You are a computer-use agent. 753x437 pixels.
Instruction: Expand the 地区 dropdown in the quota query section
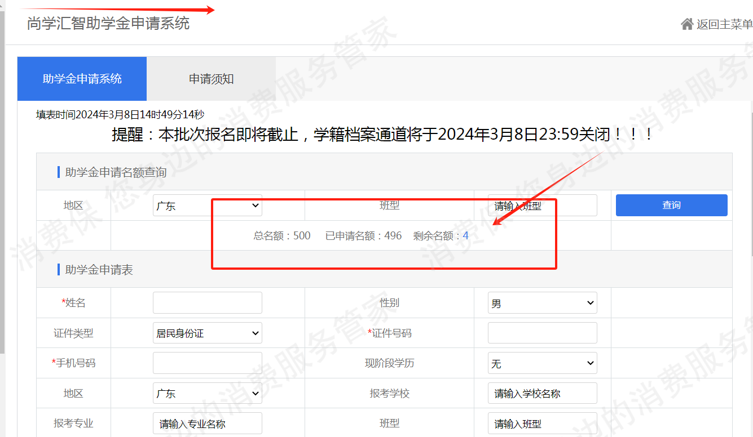click(208, 206)
